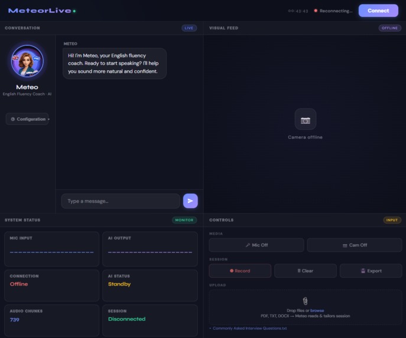Click the green dot beside MeteorLive logo
This screenshot has width=406, height=338.
coord(74,11)
